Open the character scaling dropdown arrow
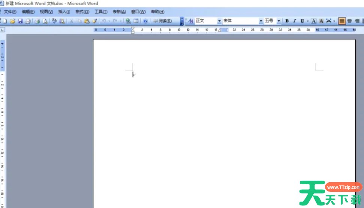The image size is (364, 208). 334,21
